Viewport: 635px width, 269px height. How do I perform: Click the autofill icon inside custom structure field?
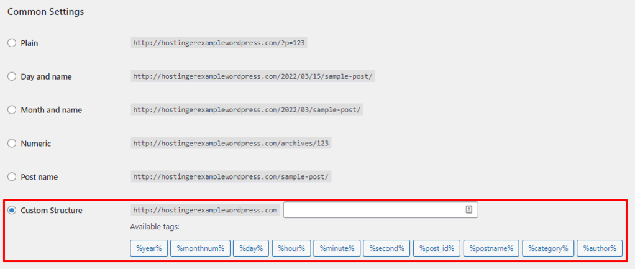(x=468, y=209)
